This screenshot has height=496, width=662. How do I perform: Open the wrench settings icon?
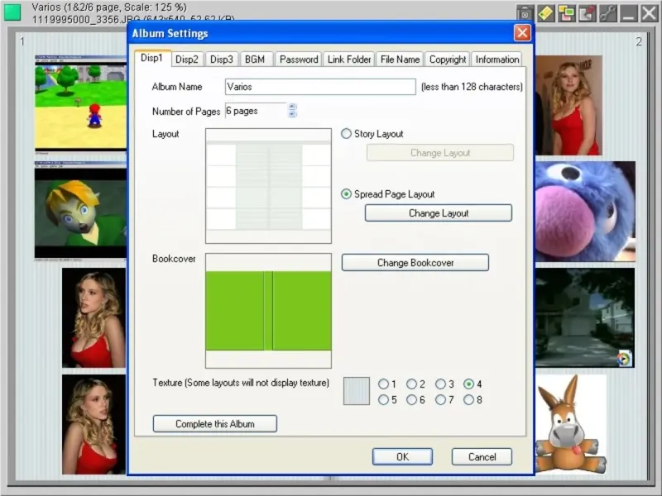607,13
